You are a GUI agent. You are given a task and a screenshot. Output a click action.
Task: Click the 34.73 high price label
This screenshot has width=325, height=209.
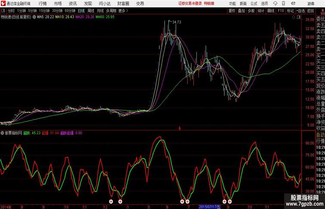pyautogui.click(x=177, y=22)
